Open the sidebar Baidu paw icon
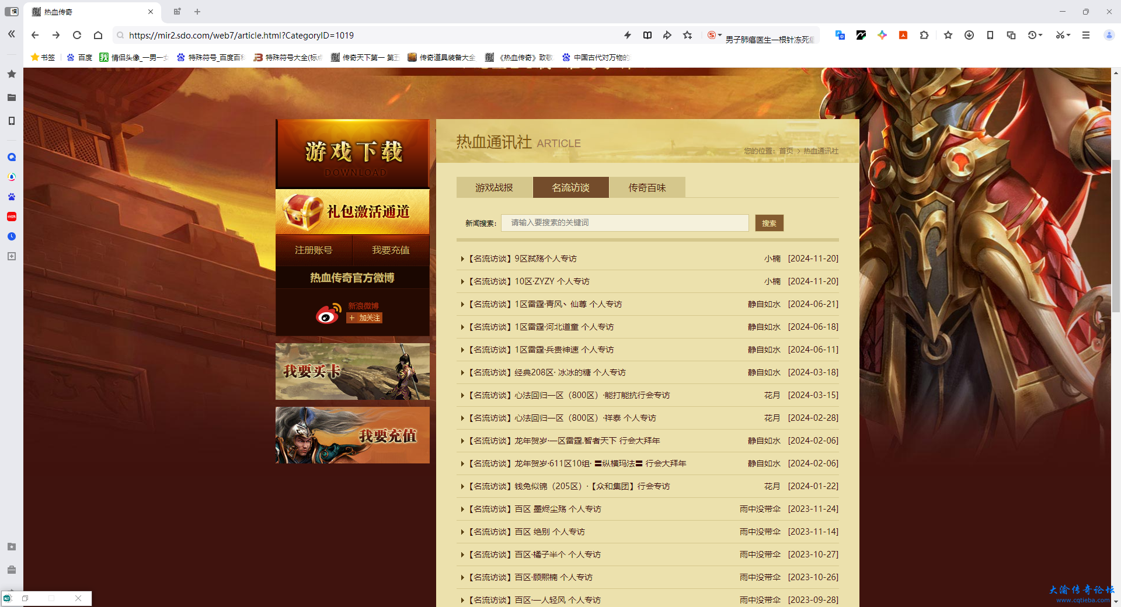Viewport: 1121px width, 607px height. (11, 197)
